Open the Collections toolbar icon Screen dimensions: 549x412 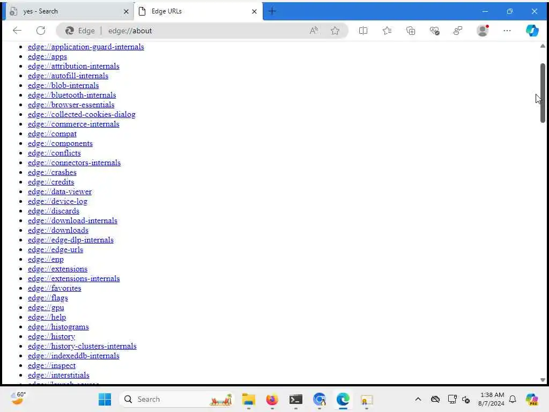[411, 31]
